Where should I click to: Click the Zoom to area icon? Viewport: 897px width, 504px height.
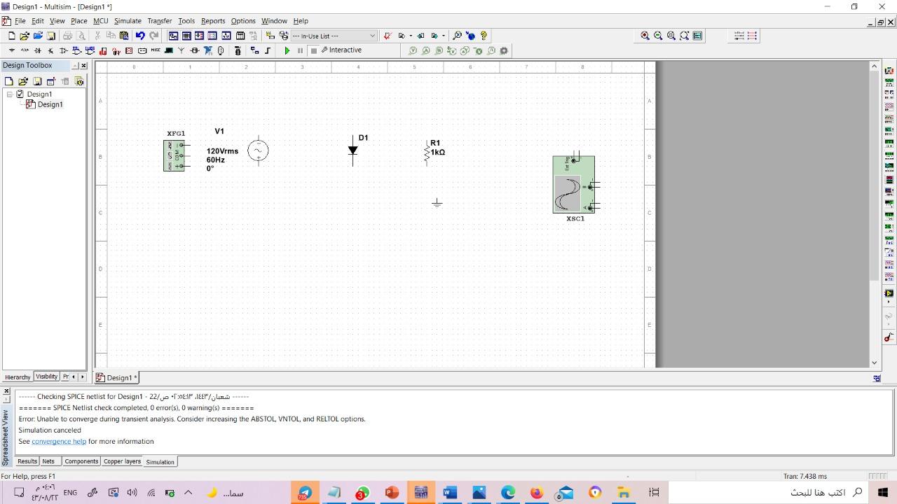pos(671,36)
